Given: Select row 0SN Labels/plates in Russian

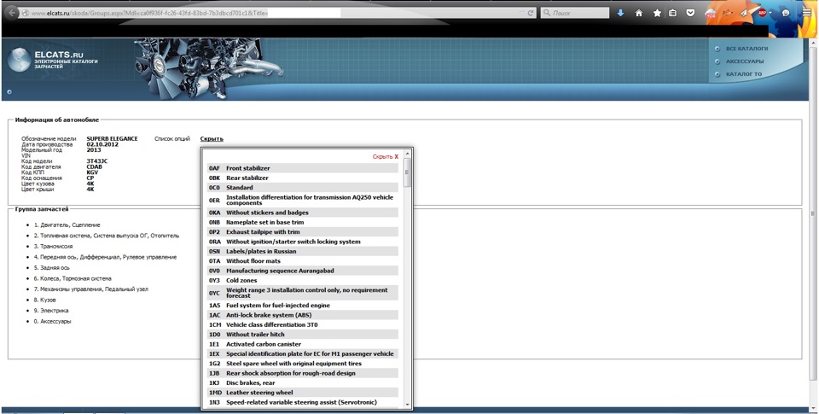Looking at the screenshot, I should (302, 252).
